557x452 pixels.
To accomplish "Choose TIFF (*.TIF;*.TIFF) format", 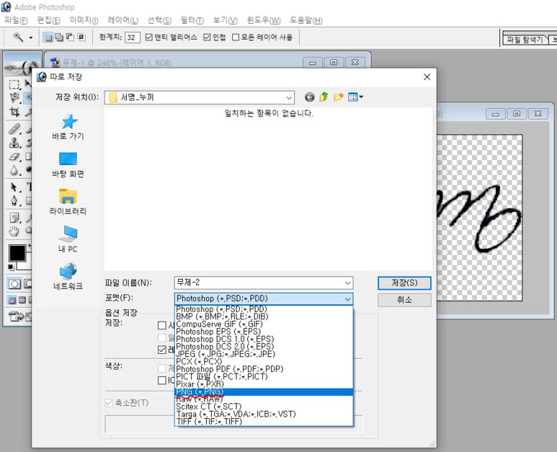I will coord(264,422).
